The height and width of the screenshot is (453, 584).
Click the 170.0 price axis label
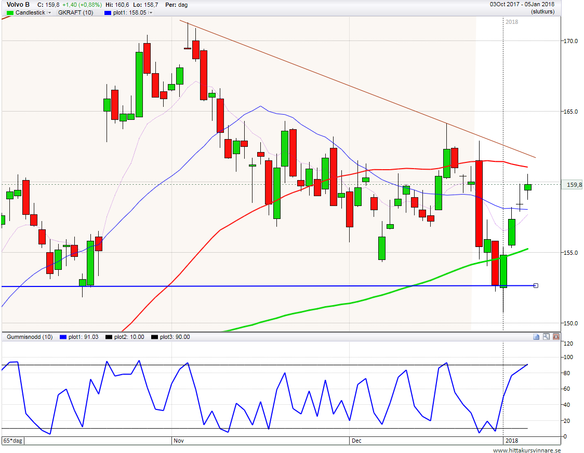click(571, 41)
